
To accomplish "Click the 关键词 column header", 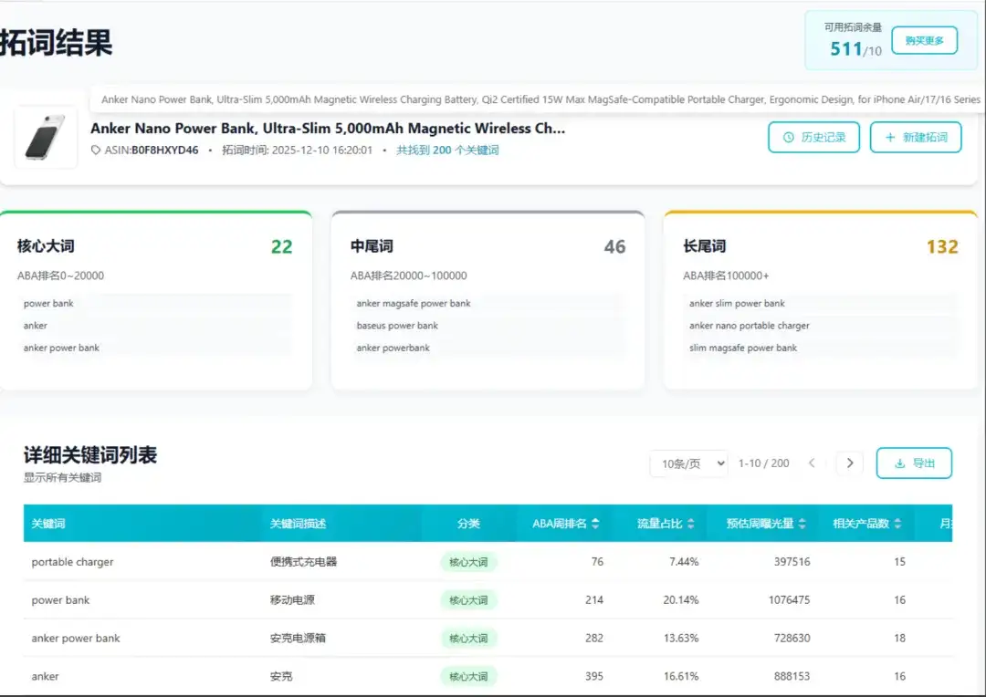I will point(48,524).
